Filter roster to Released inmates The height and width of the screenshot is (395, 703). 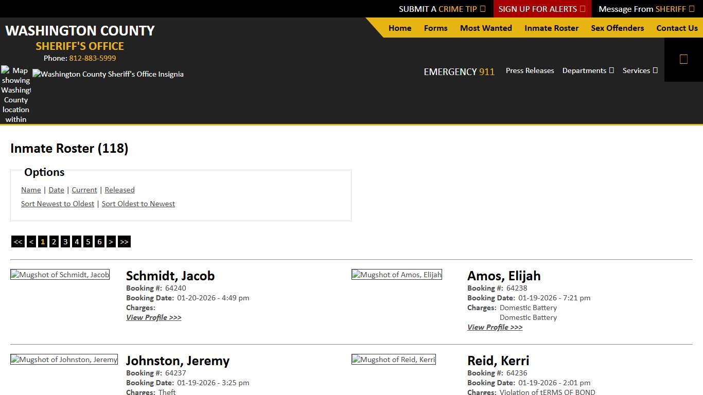click(119, 190)
